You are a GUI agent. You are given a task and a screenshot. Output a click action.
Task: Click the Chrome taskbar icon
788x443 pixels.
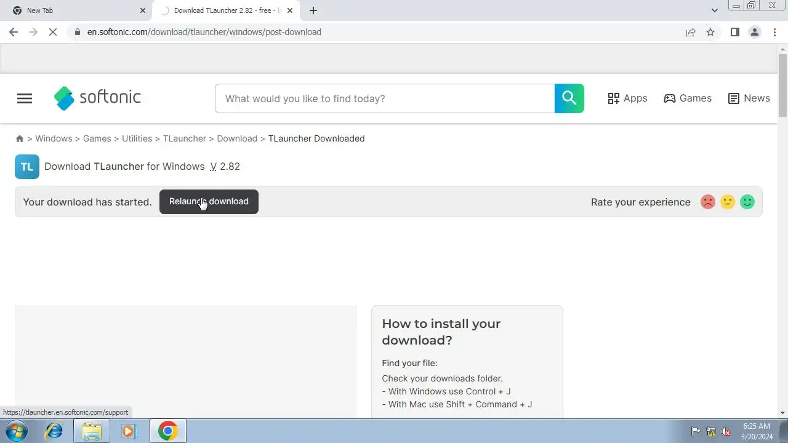(167, 431)
